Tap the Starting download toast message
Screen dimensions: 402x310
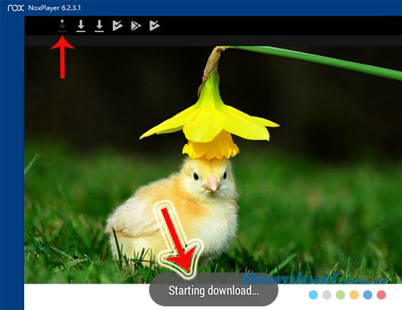point(213,290)
